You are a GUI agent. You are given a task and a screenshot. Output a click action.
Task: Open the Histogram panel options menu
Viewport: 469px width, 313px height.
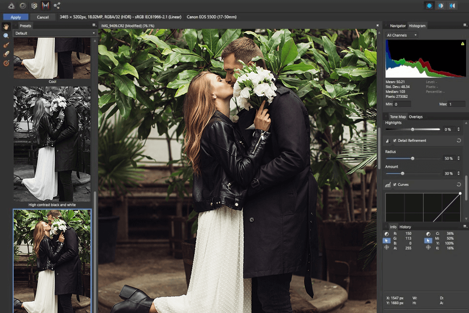pyautogui.click(x=465, y=25)
